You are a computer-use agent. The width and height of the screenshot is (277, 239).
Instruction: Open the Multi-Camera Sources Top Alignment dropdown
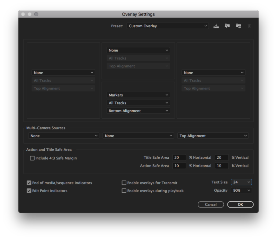213,136
